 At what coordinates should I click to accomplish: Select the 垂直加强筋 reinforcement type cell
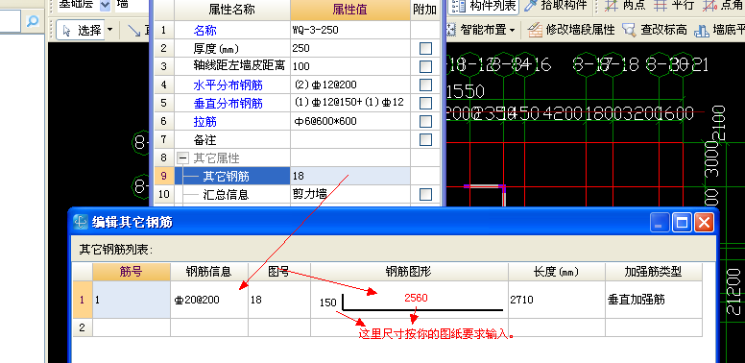[x=653, y=300]
